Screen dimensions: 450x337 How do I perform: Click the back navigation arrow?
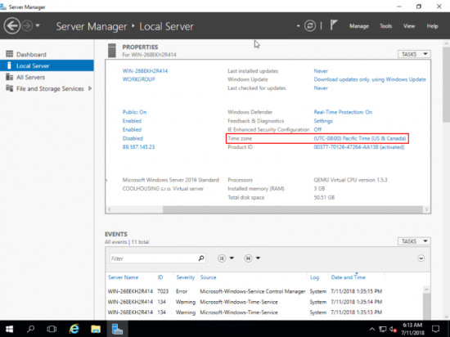pos(12,26)
